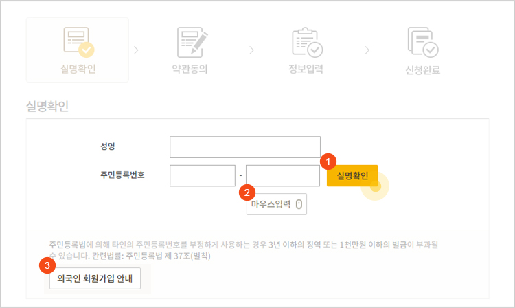Image resolution: width=515 pixels, height=308 pixels.
Task: Click the 신청완료 step icon
Action: click(x=422, y=41)
